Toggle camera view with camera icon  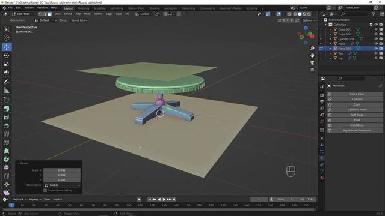pos(312,63)
